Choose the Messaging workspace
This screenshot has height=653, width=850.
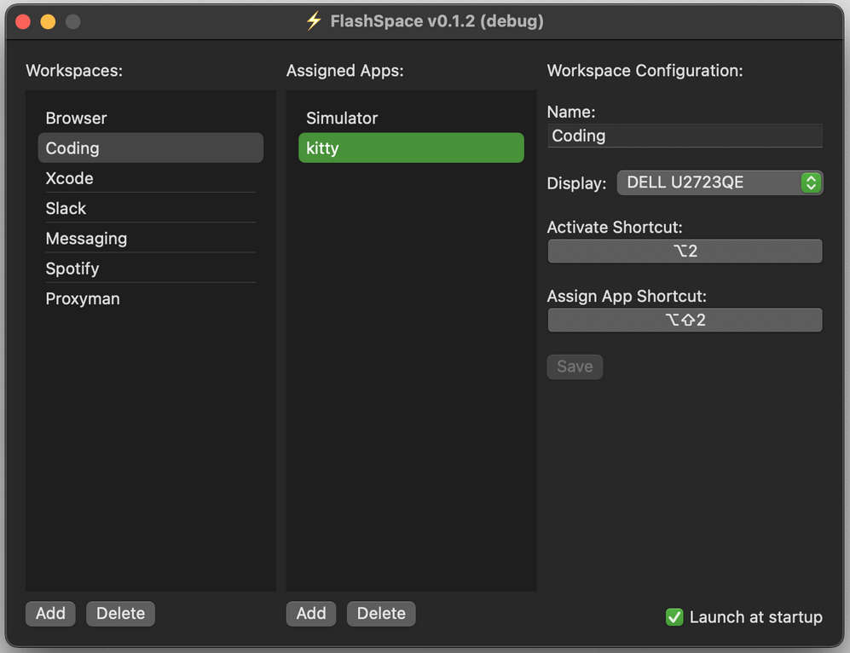(150, 239)
